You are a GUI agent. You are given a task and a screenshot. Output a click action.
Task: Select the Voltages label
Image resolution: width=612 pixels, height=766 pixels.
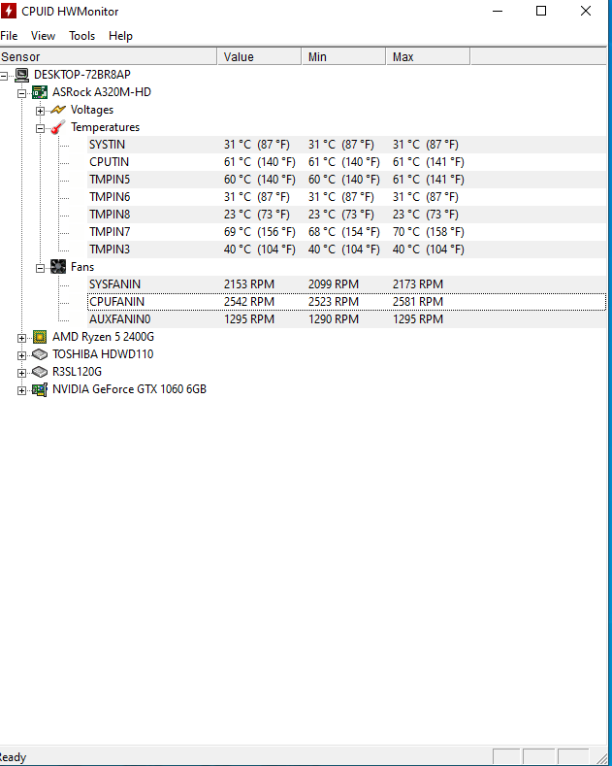[92, 110]
